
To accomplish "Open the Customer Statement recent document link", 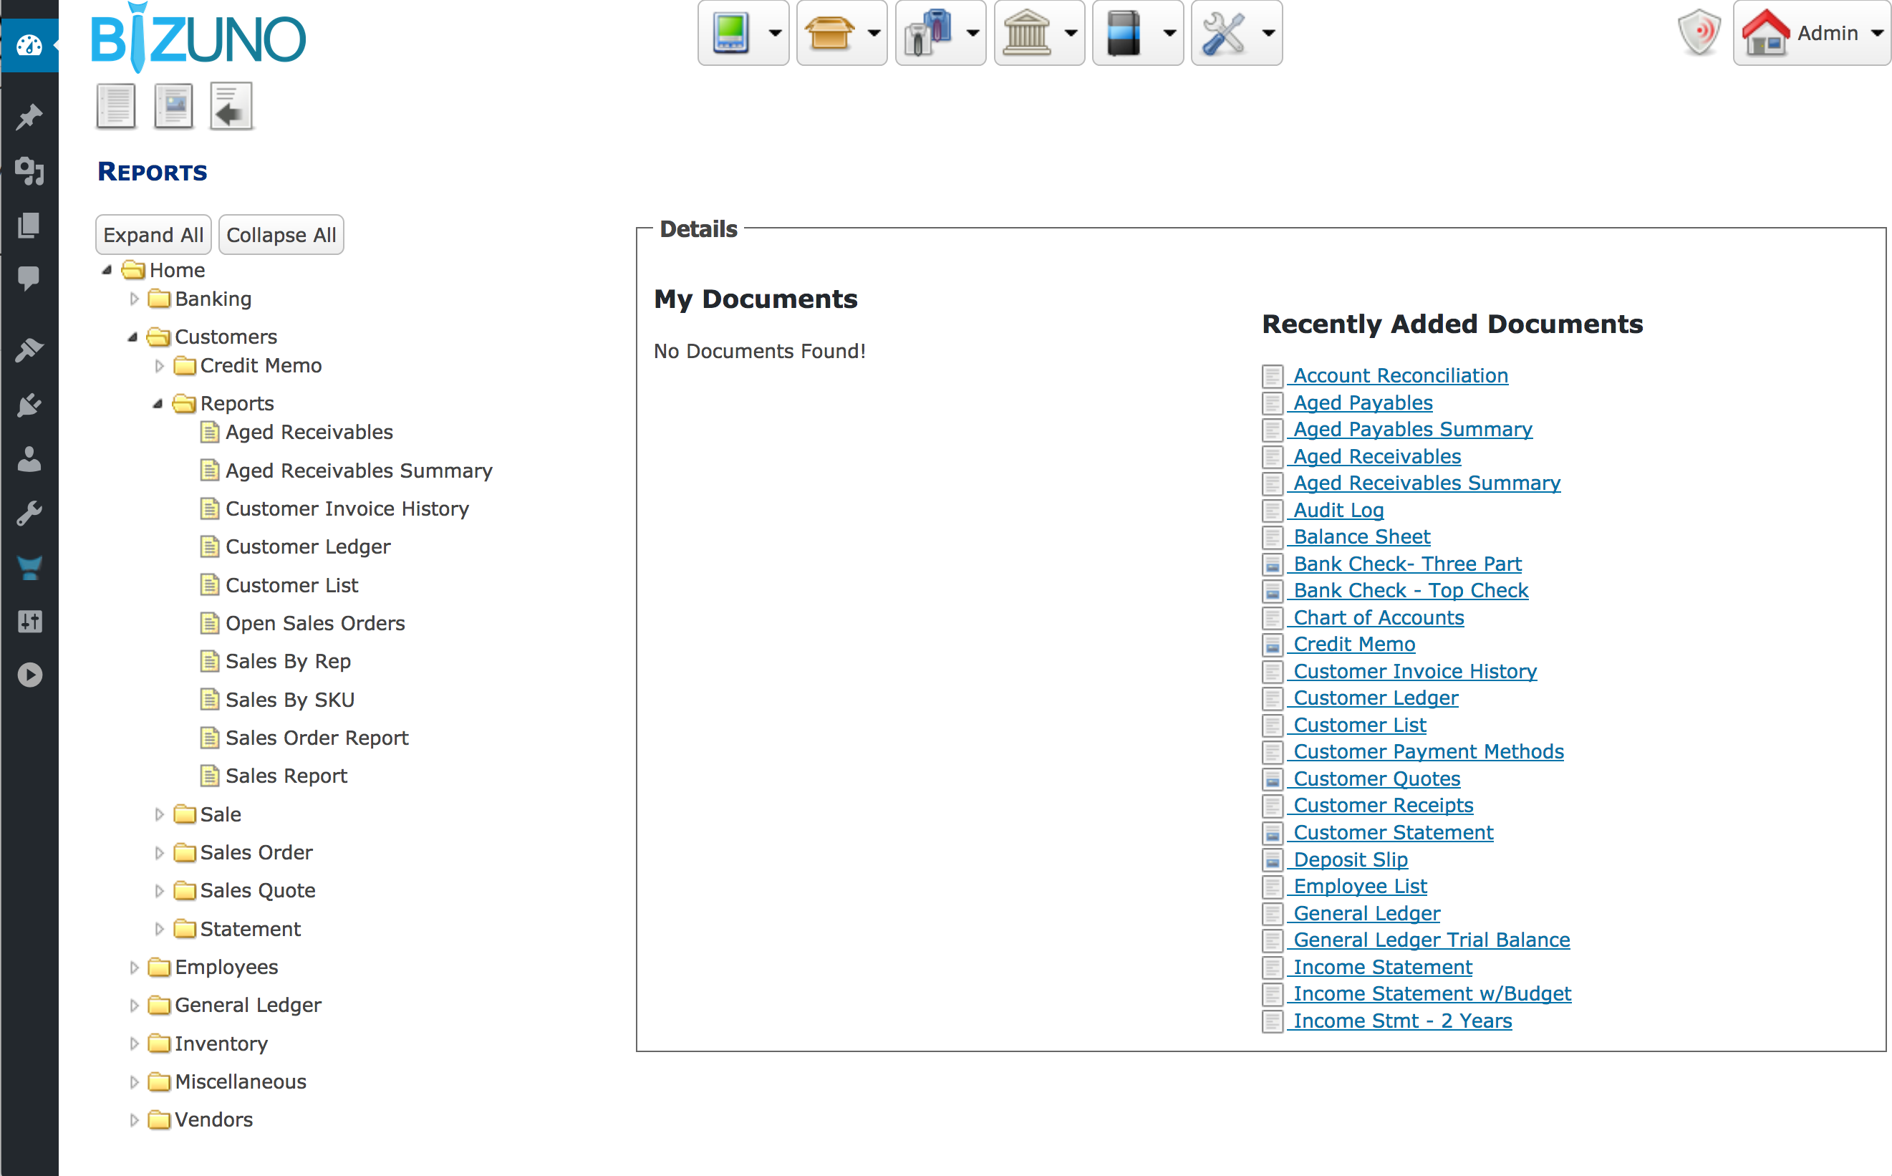I will (x=1392, y=832).
